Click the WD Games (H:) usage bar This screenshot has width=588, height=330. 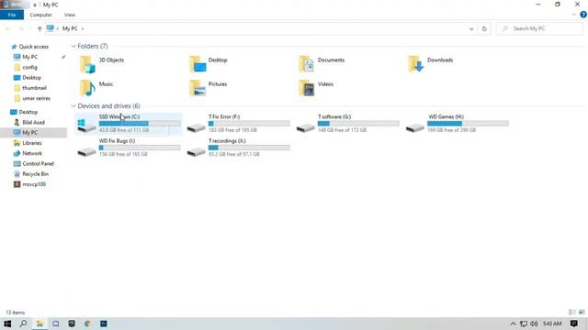(468, 124)
